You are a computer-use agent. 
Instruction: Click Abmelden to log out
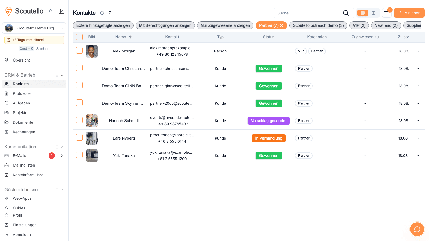click(x=34, y=235)
